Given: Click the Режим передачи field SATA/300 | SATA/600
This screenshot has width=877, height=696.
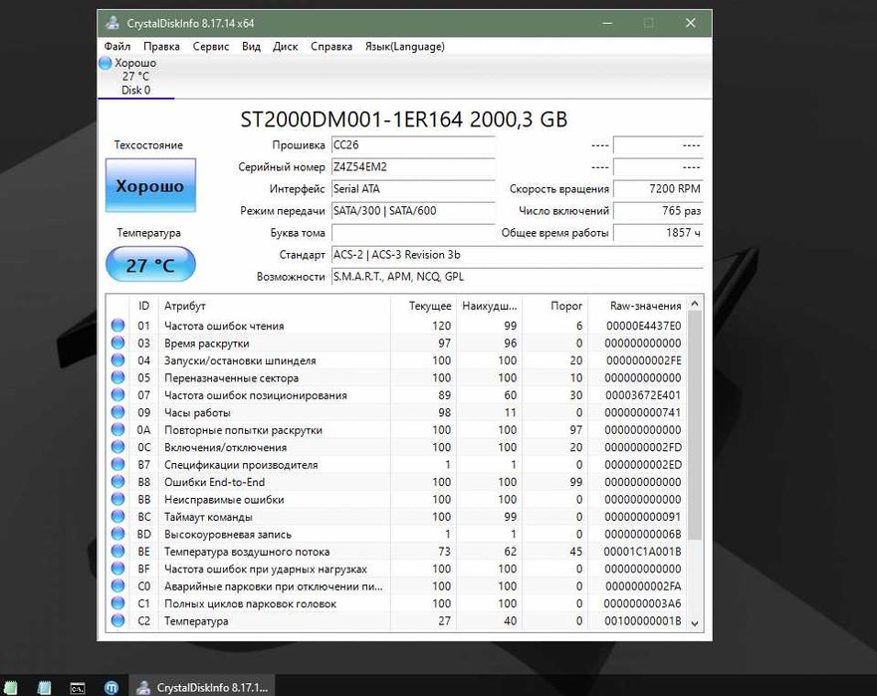Looking at the screenshot, I should point(413,211).
